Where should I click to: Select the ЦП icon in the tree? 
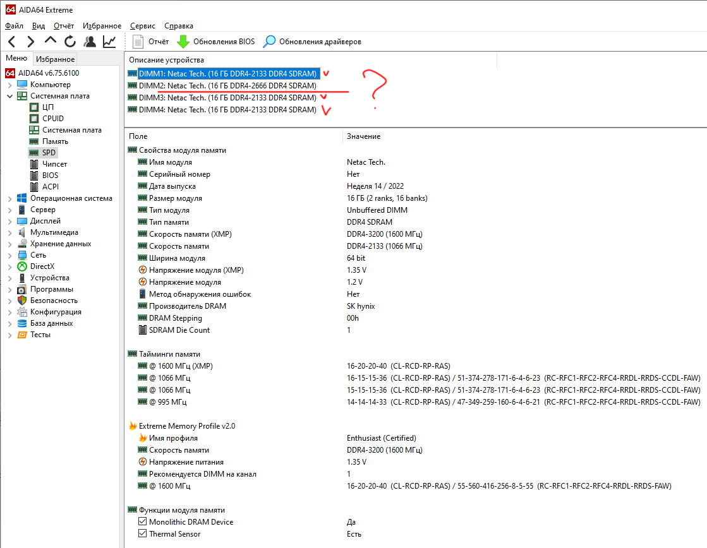(34, 107)
